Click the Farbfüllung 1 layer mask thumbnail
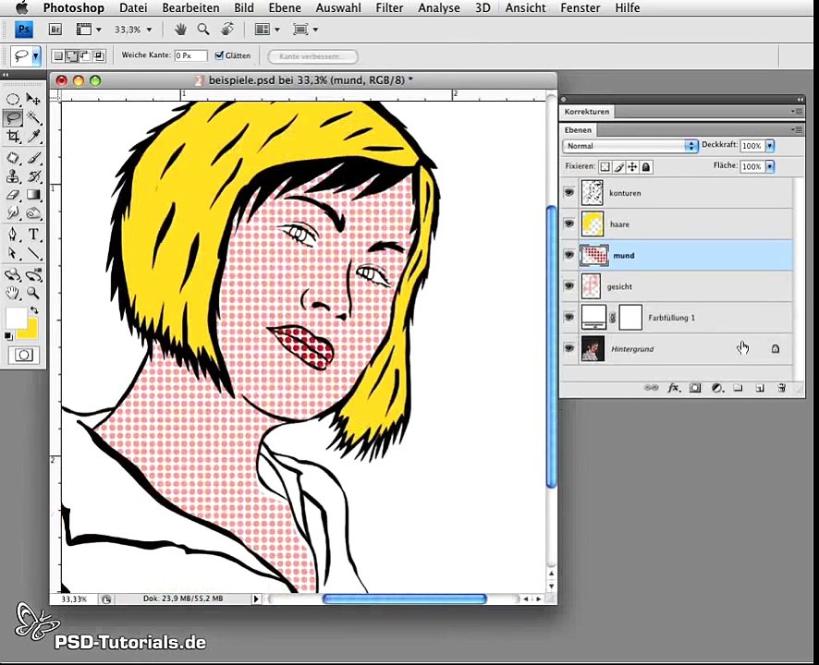 pyautogui.click(x=630, y=318)
